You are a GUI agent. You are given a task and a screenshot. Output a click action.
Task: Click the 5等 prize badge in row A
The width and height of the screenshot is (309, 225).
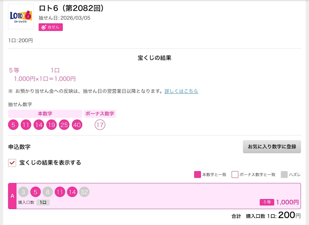click(267, 202)
